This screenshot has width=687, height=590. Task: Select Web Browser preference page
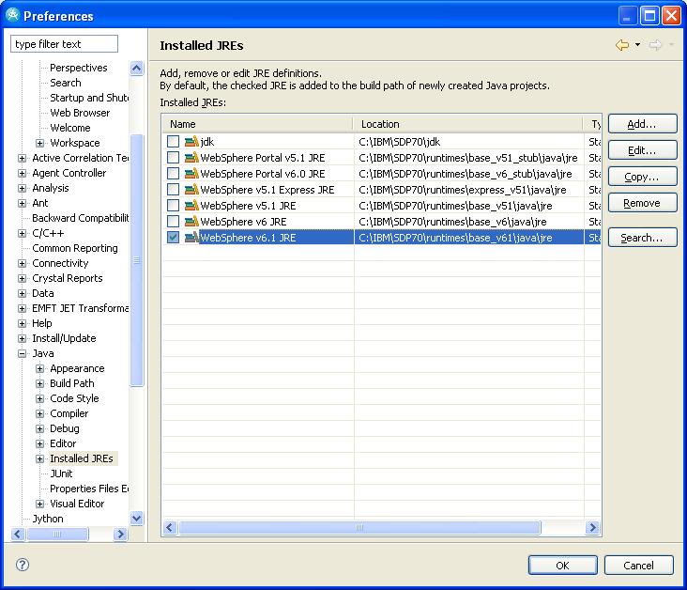[80, 113]
